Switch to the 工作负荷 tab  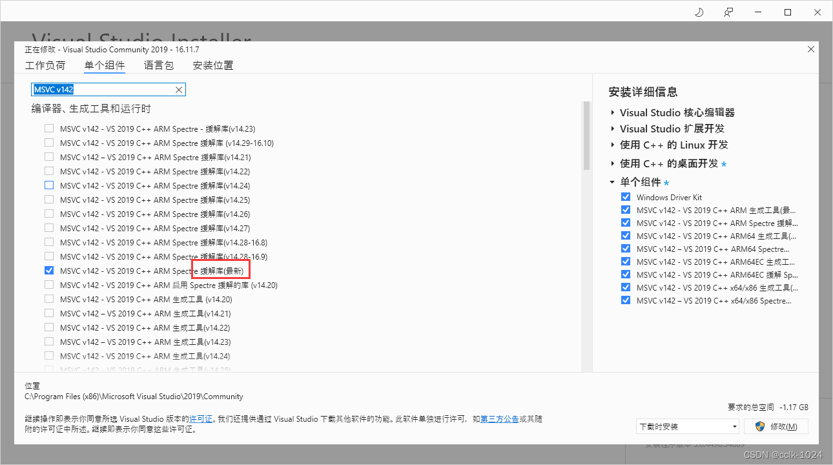coord(45,65)
